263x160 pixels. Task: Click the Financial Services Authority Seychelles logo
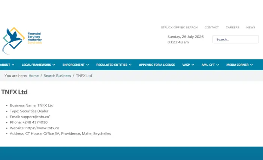pos(22,41)
